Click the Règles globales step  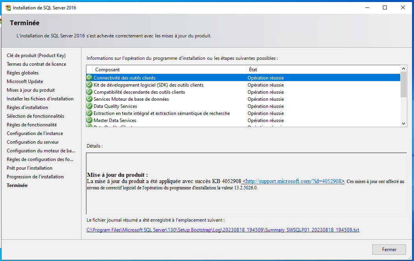click(x=23, y=73)
